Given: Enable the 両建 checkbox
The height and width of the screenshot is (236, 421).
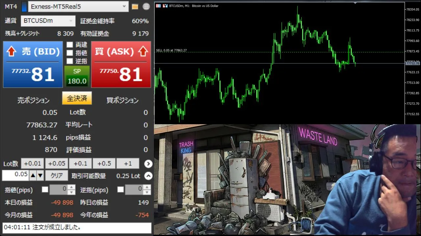Looking at the screenshot, I should pyautogui.click(x=70, y=45).
